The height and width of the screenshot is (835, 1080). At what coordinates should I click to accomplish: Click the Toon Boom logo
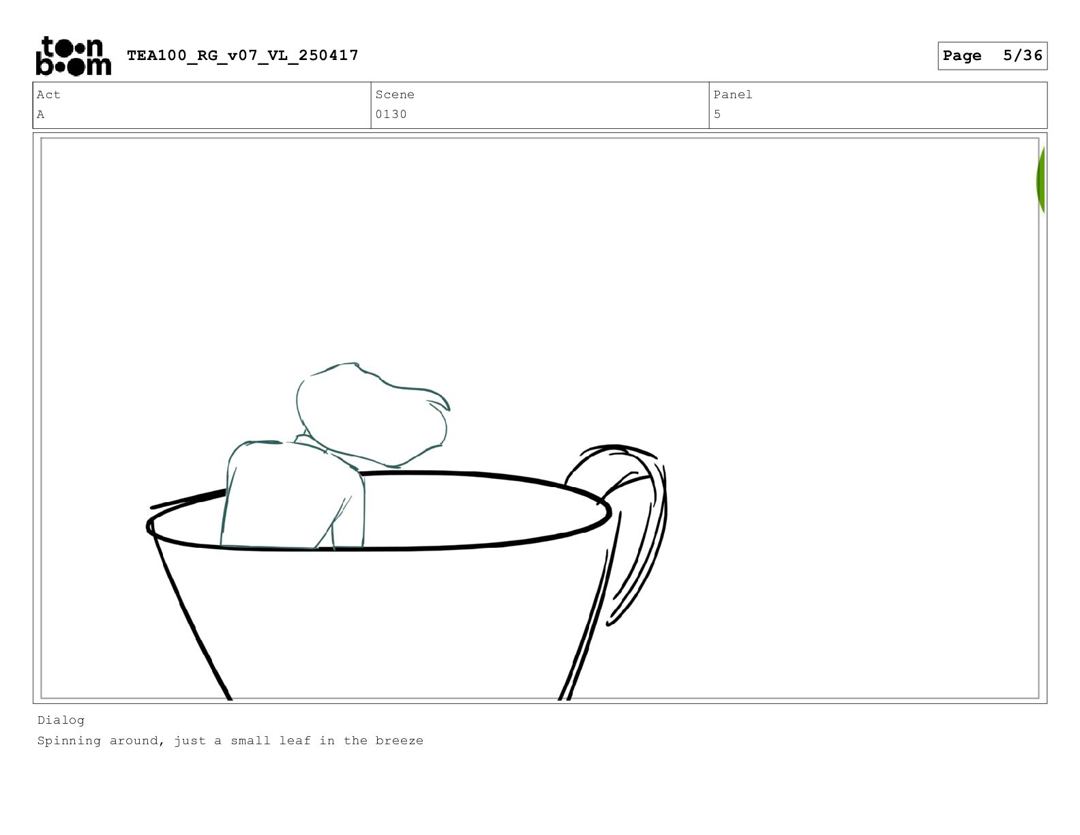tap(73, 56)
